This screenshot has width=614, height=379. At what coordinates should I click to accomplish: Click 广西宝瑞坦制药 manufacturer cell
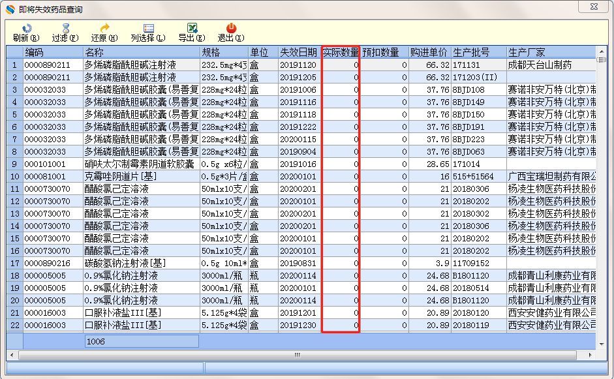[x=551, y=177]
